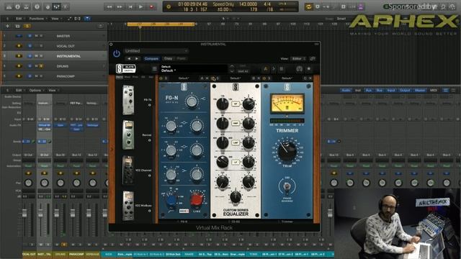Click the Custom Series Equalizer bottom center knob

(236, 196)
